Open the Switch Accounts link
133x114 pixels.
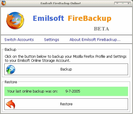click(x=19, y=40)
